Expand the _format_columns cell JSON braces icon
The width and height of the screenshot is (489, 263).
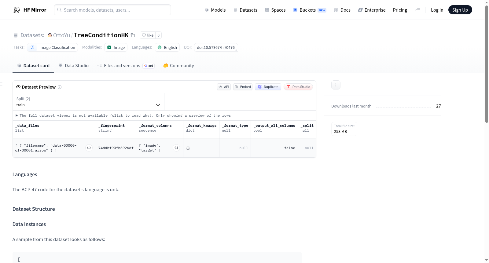pos(176,148)
